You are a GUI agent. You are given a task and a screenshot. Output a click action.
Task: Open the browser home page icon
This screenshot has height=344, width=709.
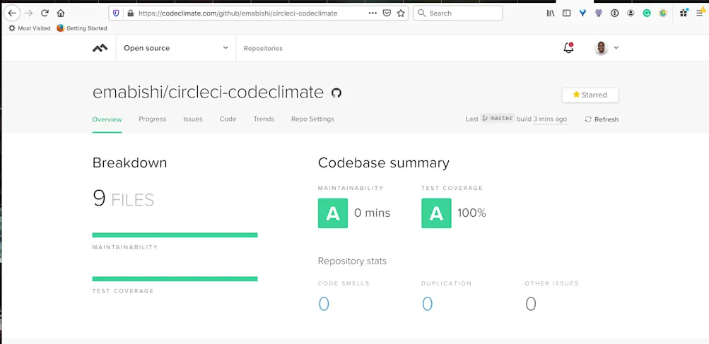pyautogui.click(x=61, y=13)
